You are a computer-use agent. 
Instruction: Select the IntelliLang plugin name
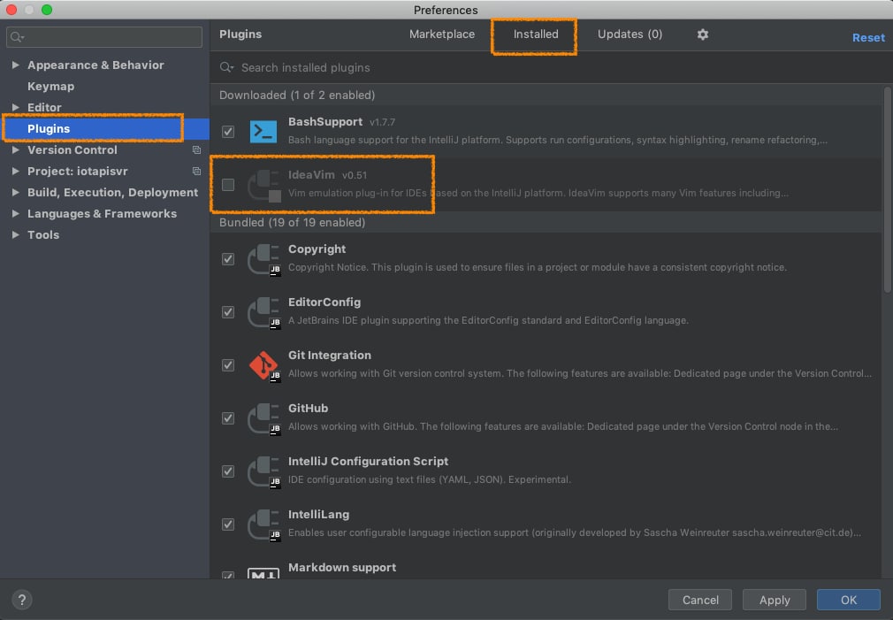pos(319,514)
